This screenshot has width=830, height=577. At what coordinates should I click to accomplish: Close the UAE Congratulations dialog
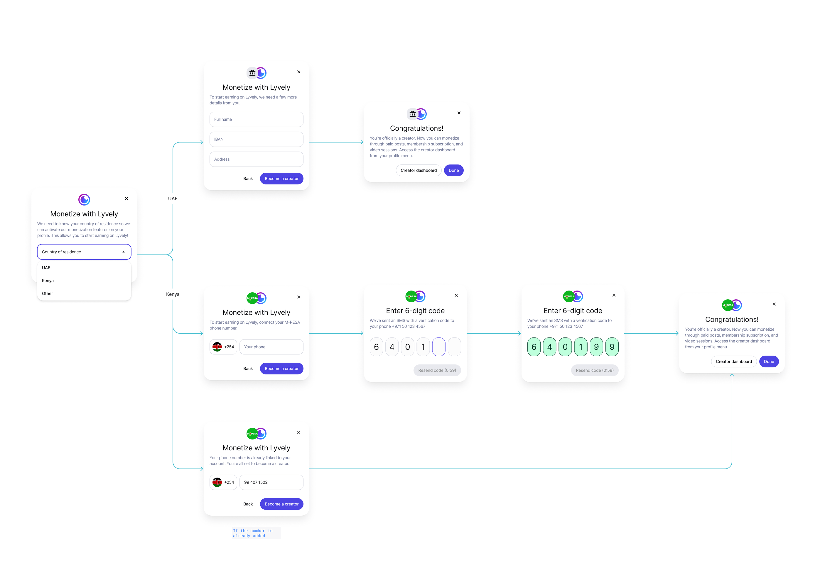tap(459, 113)
